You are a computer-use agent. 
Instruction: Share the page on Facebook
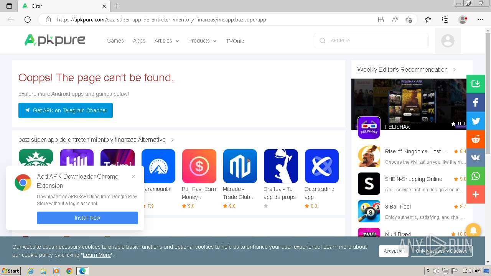click(x=476, y=102)
